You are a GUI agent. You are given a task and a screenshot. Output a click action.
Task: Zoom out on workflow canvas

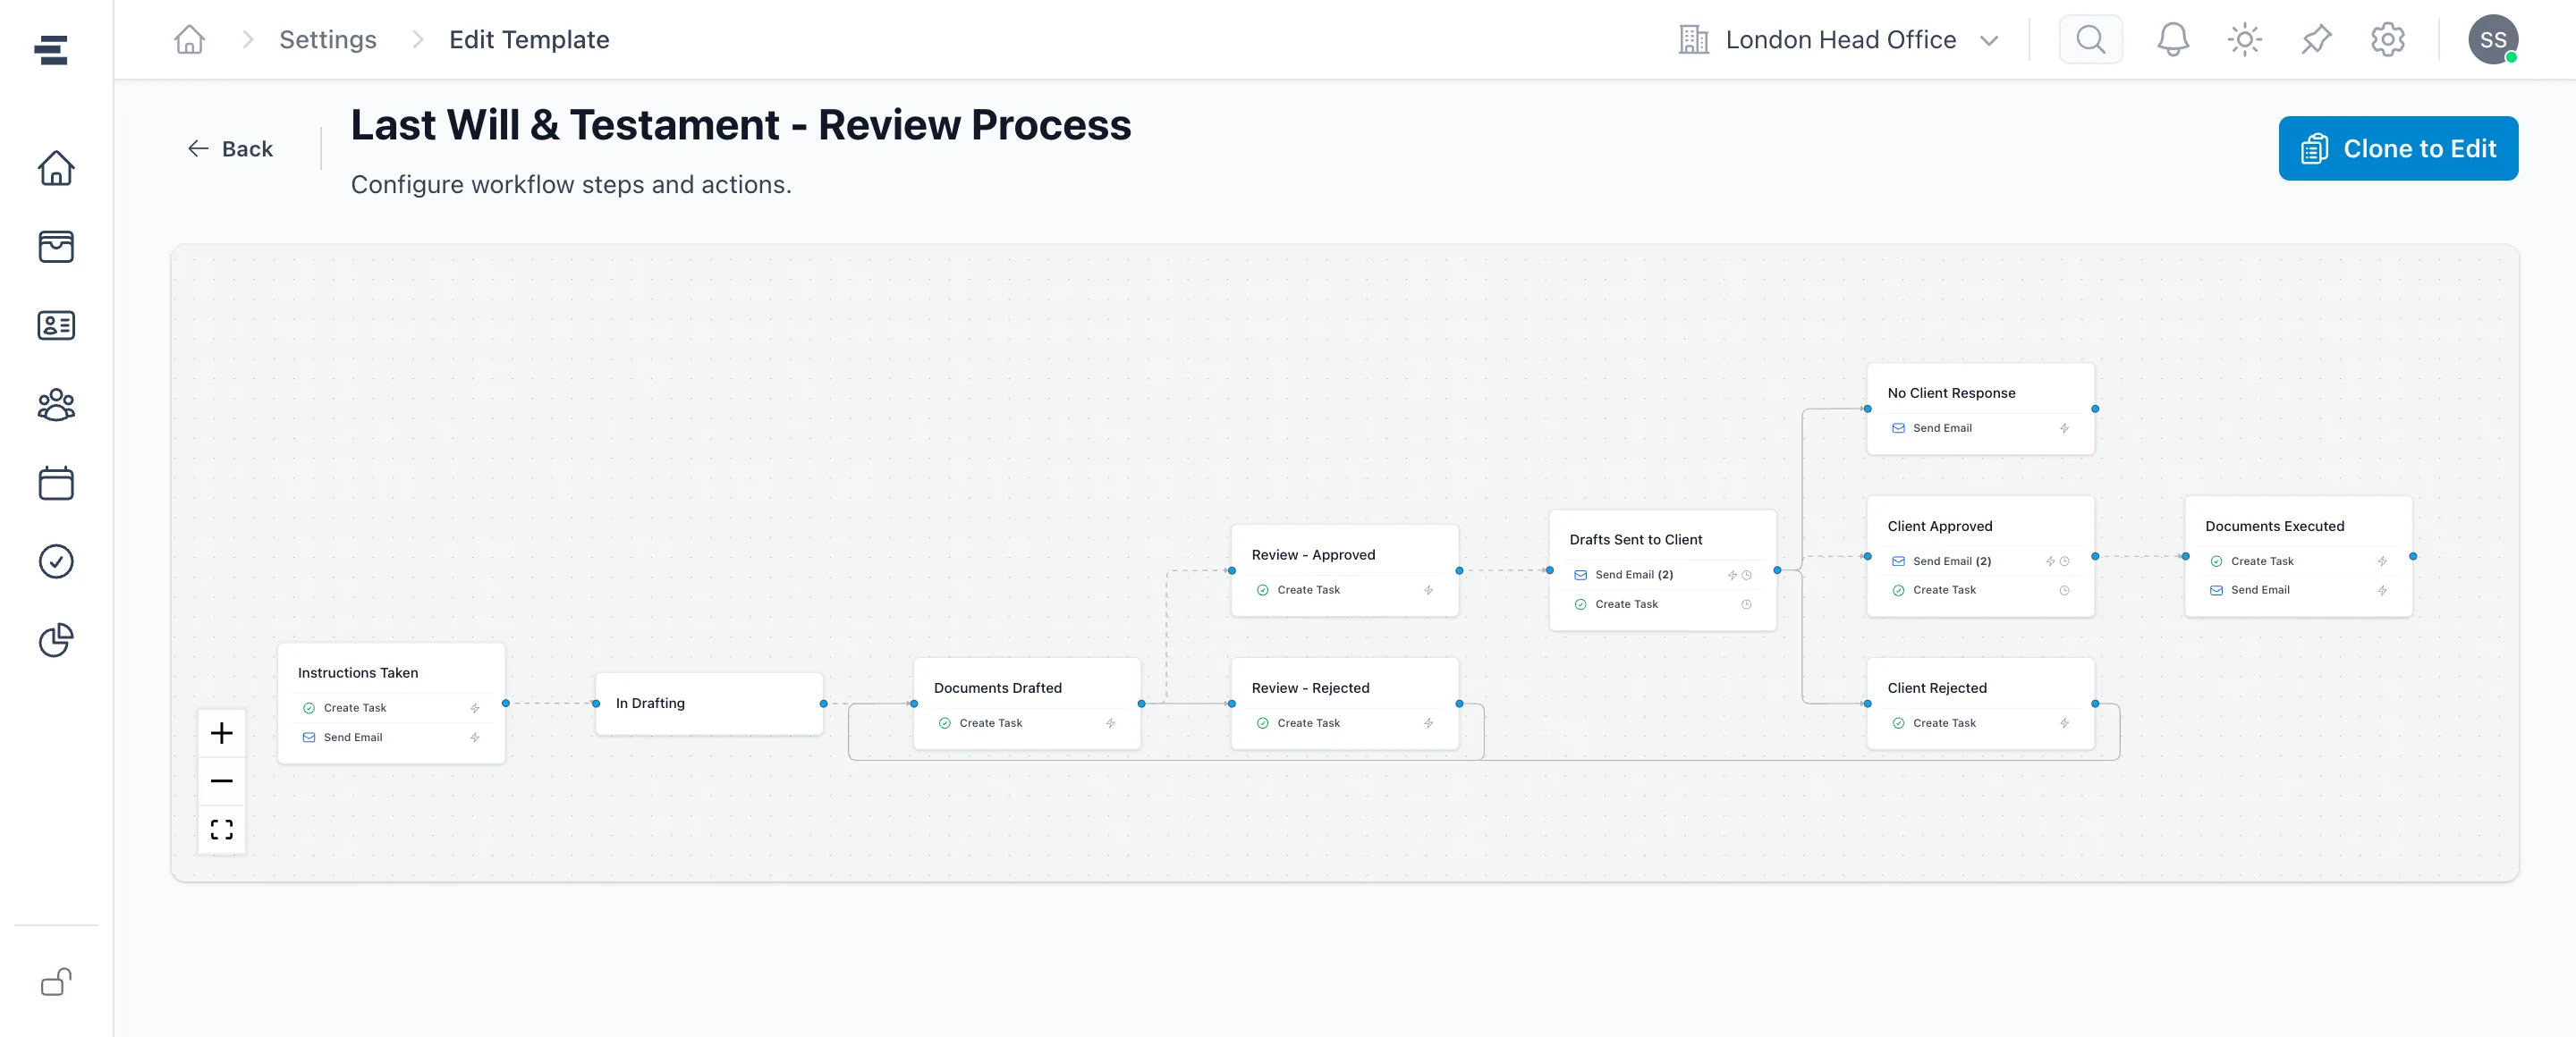pyautogui.click(x=222, y=781)
